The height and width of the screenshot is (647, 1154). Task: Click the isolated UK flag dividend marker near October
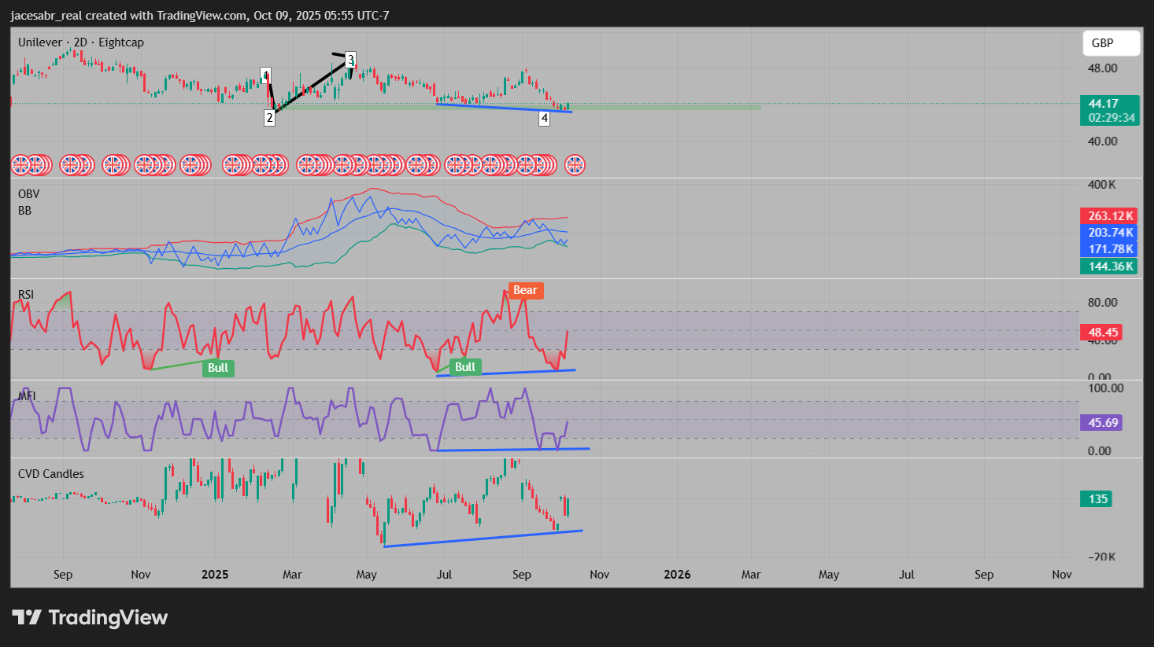[575, 164]
